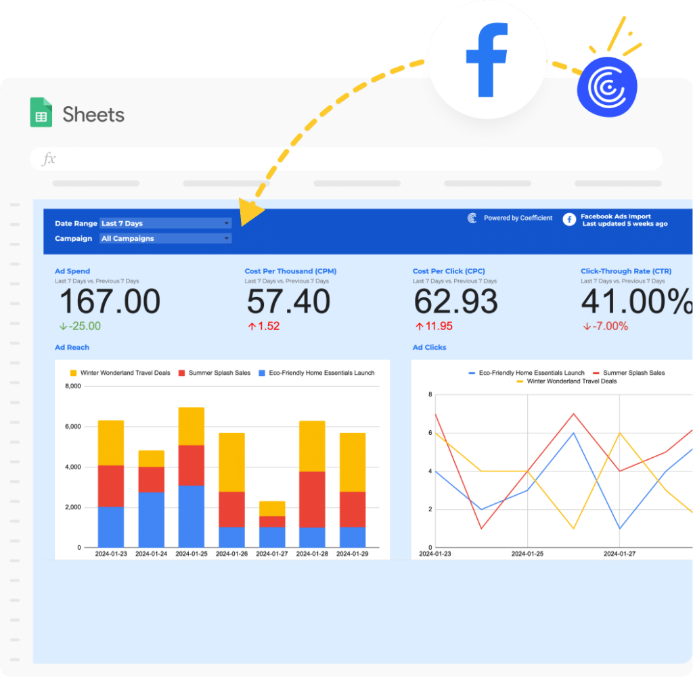Click the Last updated 5 weeks ago text
The image size is (693, 677).
pyautogui.click(x=625, y=224)
